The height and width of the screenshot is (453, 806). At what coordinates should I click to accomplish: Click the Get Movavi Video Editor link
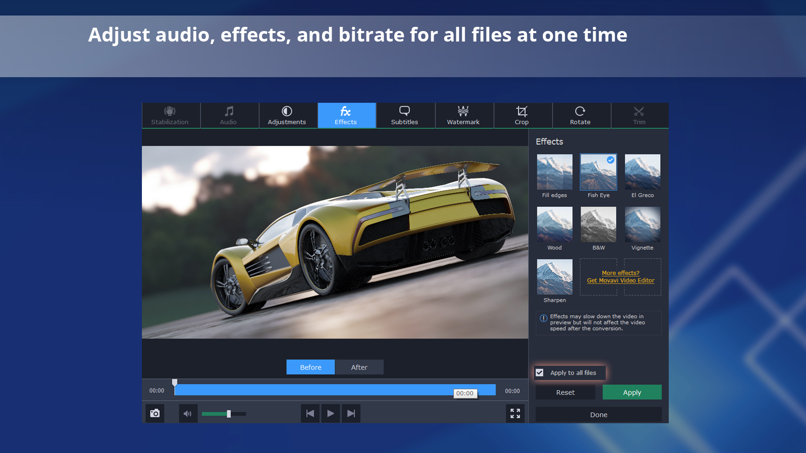(x=620, y=280)
